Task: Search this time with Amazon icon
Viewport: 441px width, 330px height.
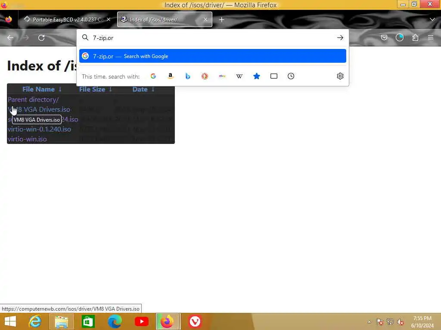Action: point(170,76)
